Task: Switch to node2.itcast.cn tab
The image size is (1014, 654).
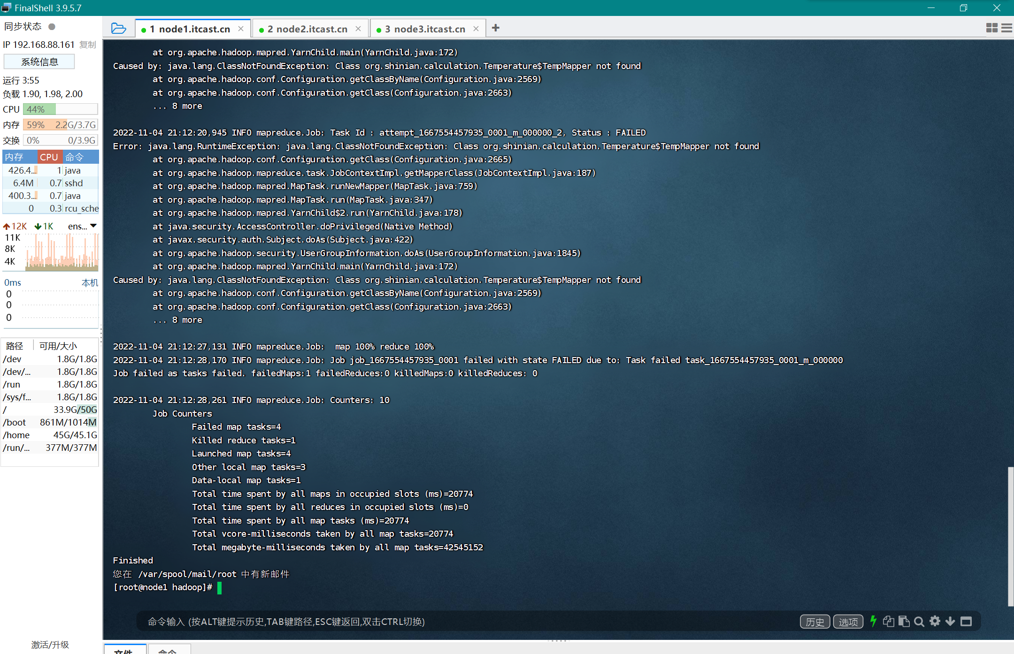Action: pos(307,29)
